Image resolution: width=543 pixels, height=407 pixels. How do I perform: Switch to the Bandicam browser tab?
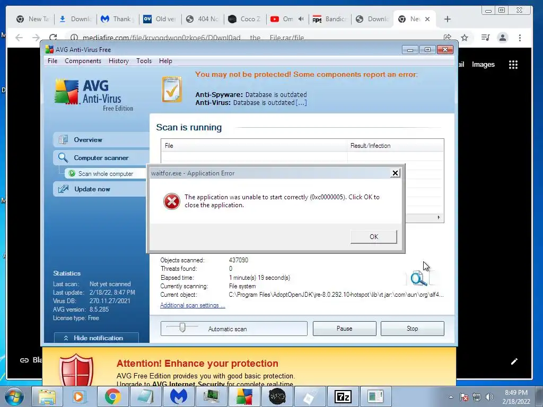(330, 19)
